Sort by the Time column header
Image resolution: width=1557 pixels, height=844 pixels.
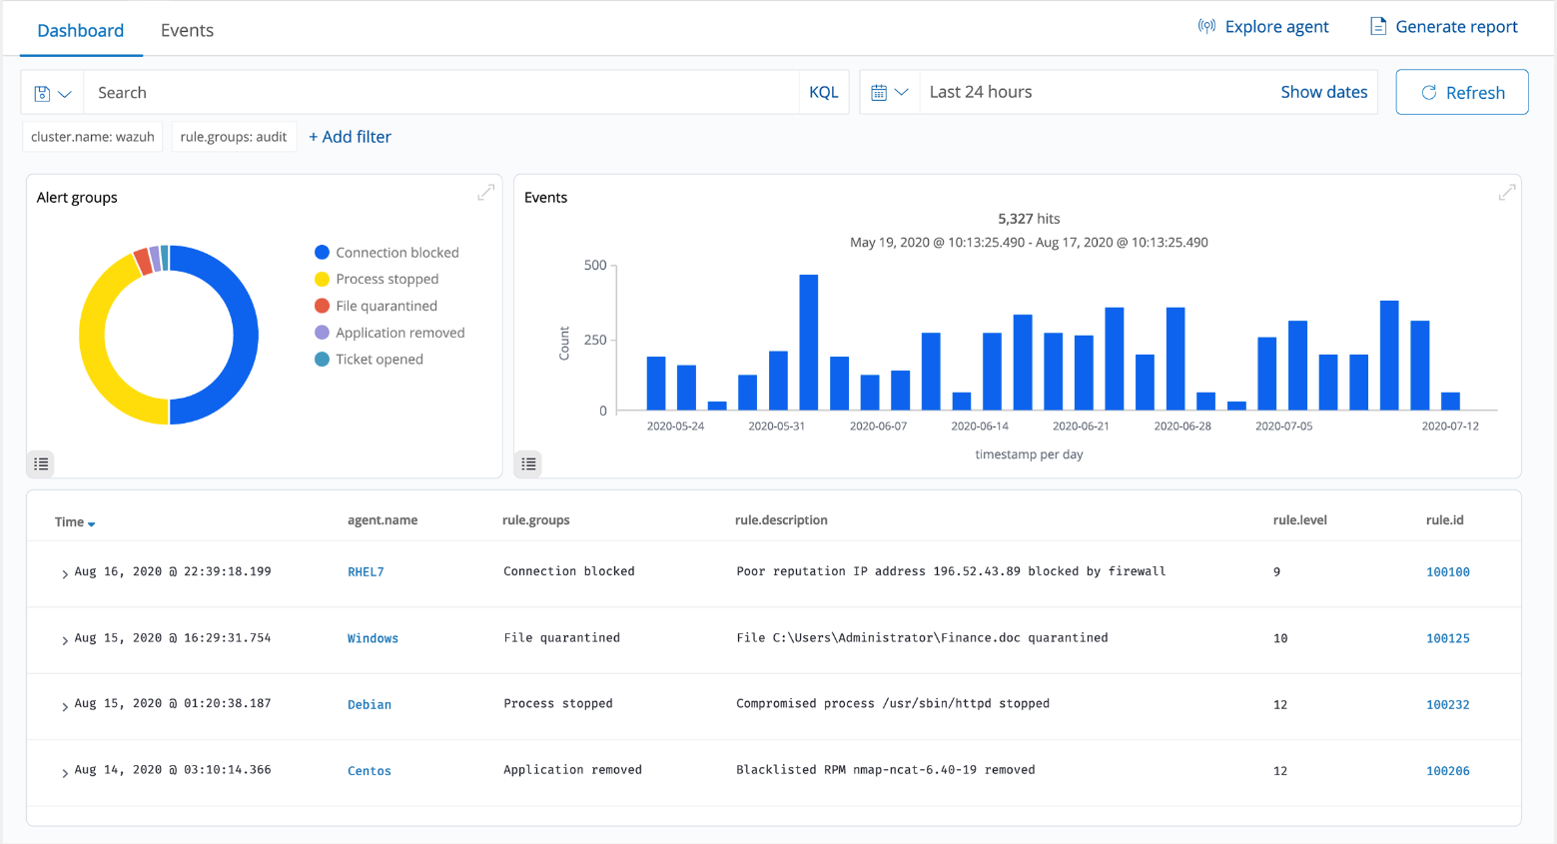pos(75,521)
